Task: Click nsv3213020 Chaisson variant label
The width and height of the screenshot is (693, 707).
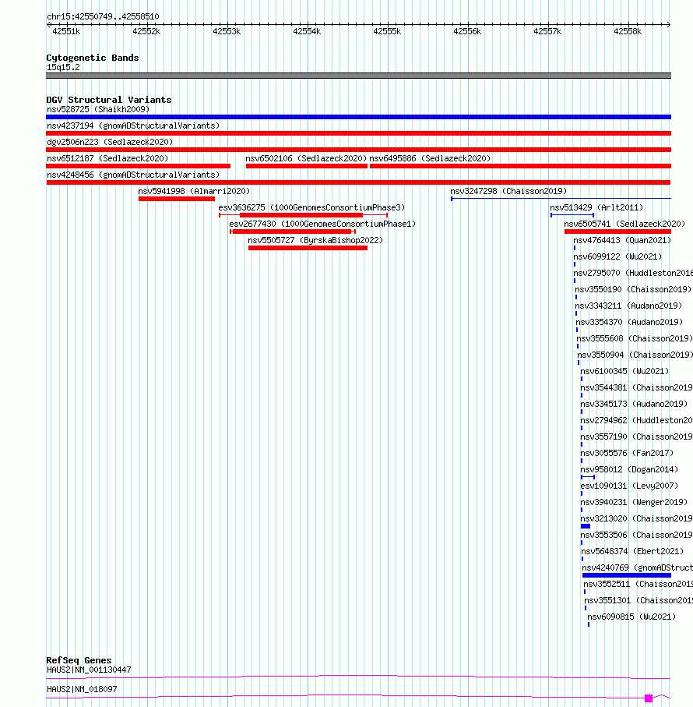Action: point(636,518)
